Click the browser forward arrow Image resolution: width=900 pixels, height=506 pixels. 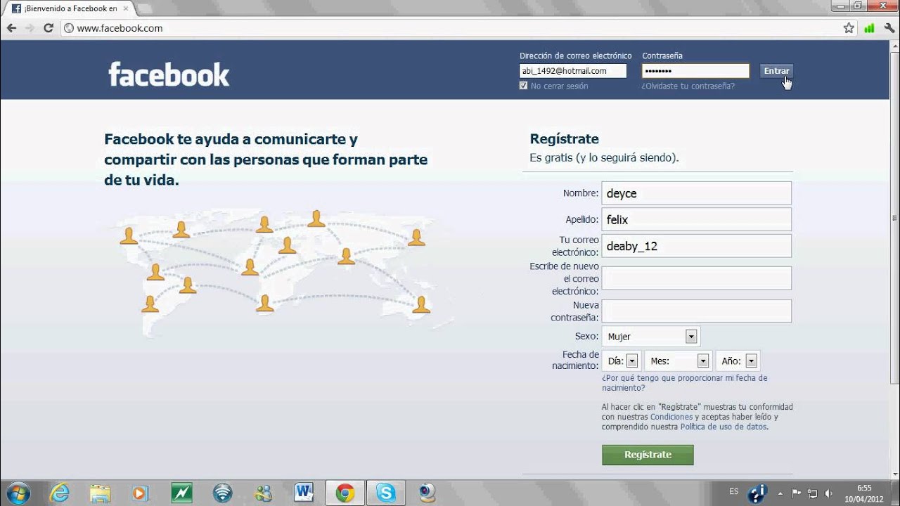(30, 28)
